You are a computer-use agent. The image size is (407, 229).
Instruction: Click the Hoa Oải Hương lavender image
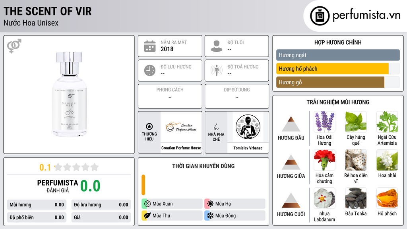point(324,122)
